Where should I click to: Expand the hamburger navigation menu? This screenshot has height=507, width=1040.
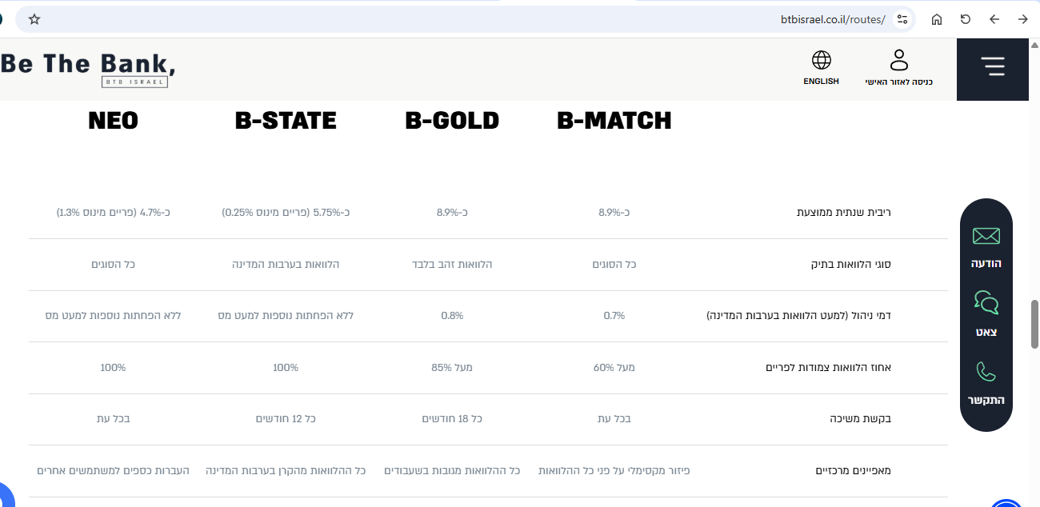pyautogui.click(x=993, y=66)
